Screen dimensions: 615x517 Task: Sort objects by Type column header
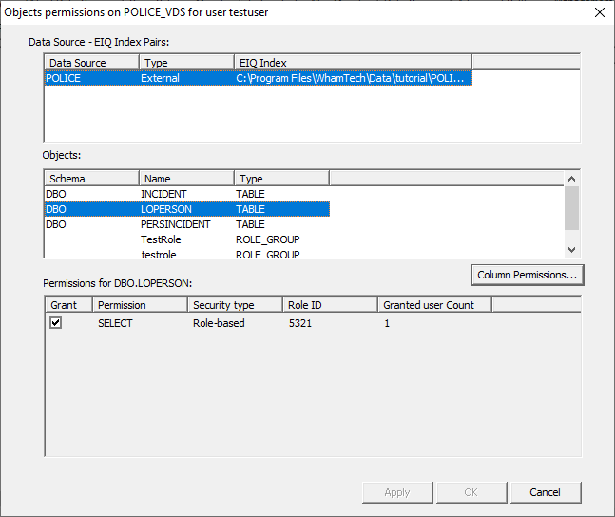281,179
